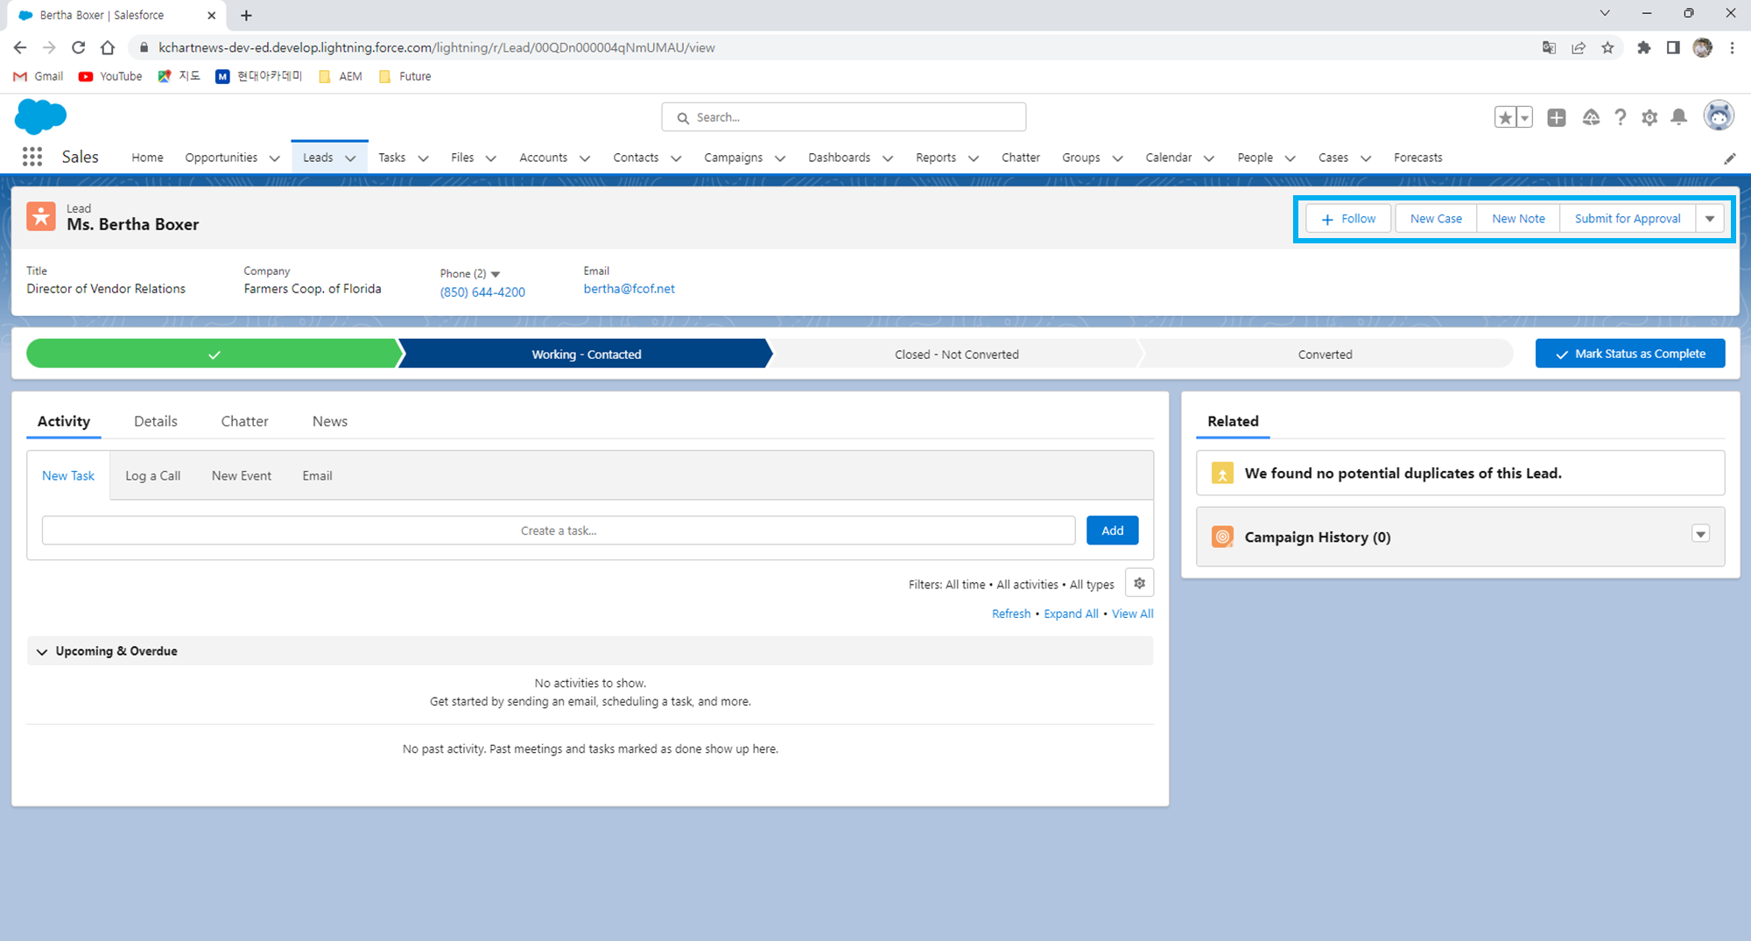The height and width of the screenshot is (941, 1751).
Task: Expand Opportunities nav dropdown chevron
Action: [274, 158]
